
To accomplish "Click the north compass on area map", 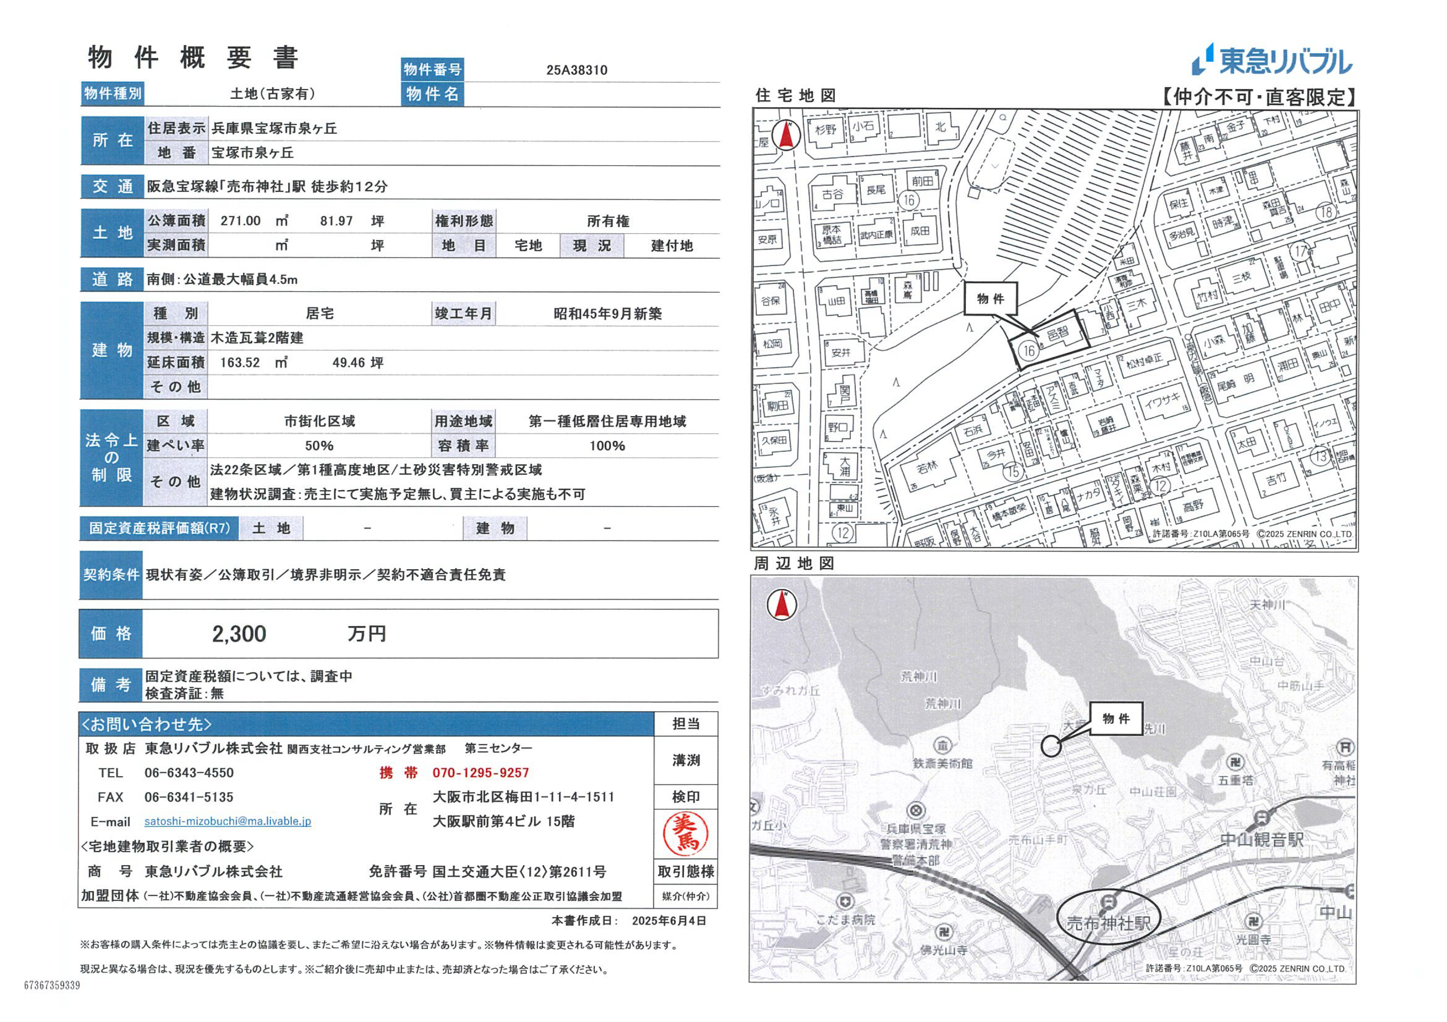I will pyautogui.click(x=782, y=605).
